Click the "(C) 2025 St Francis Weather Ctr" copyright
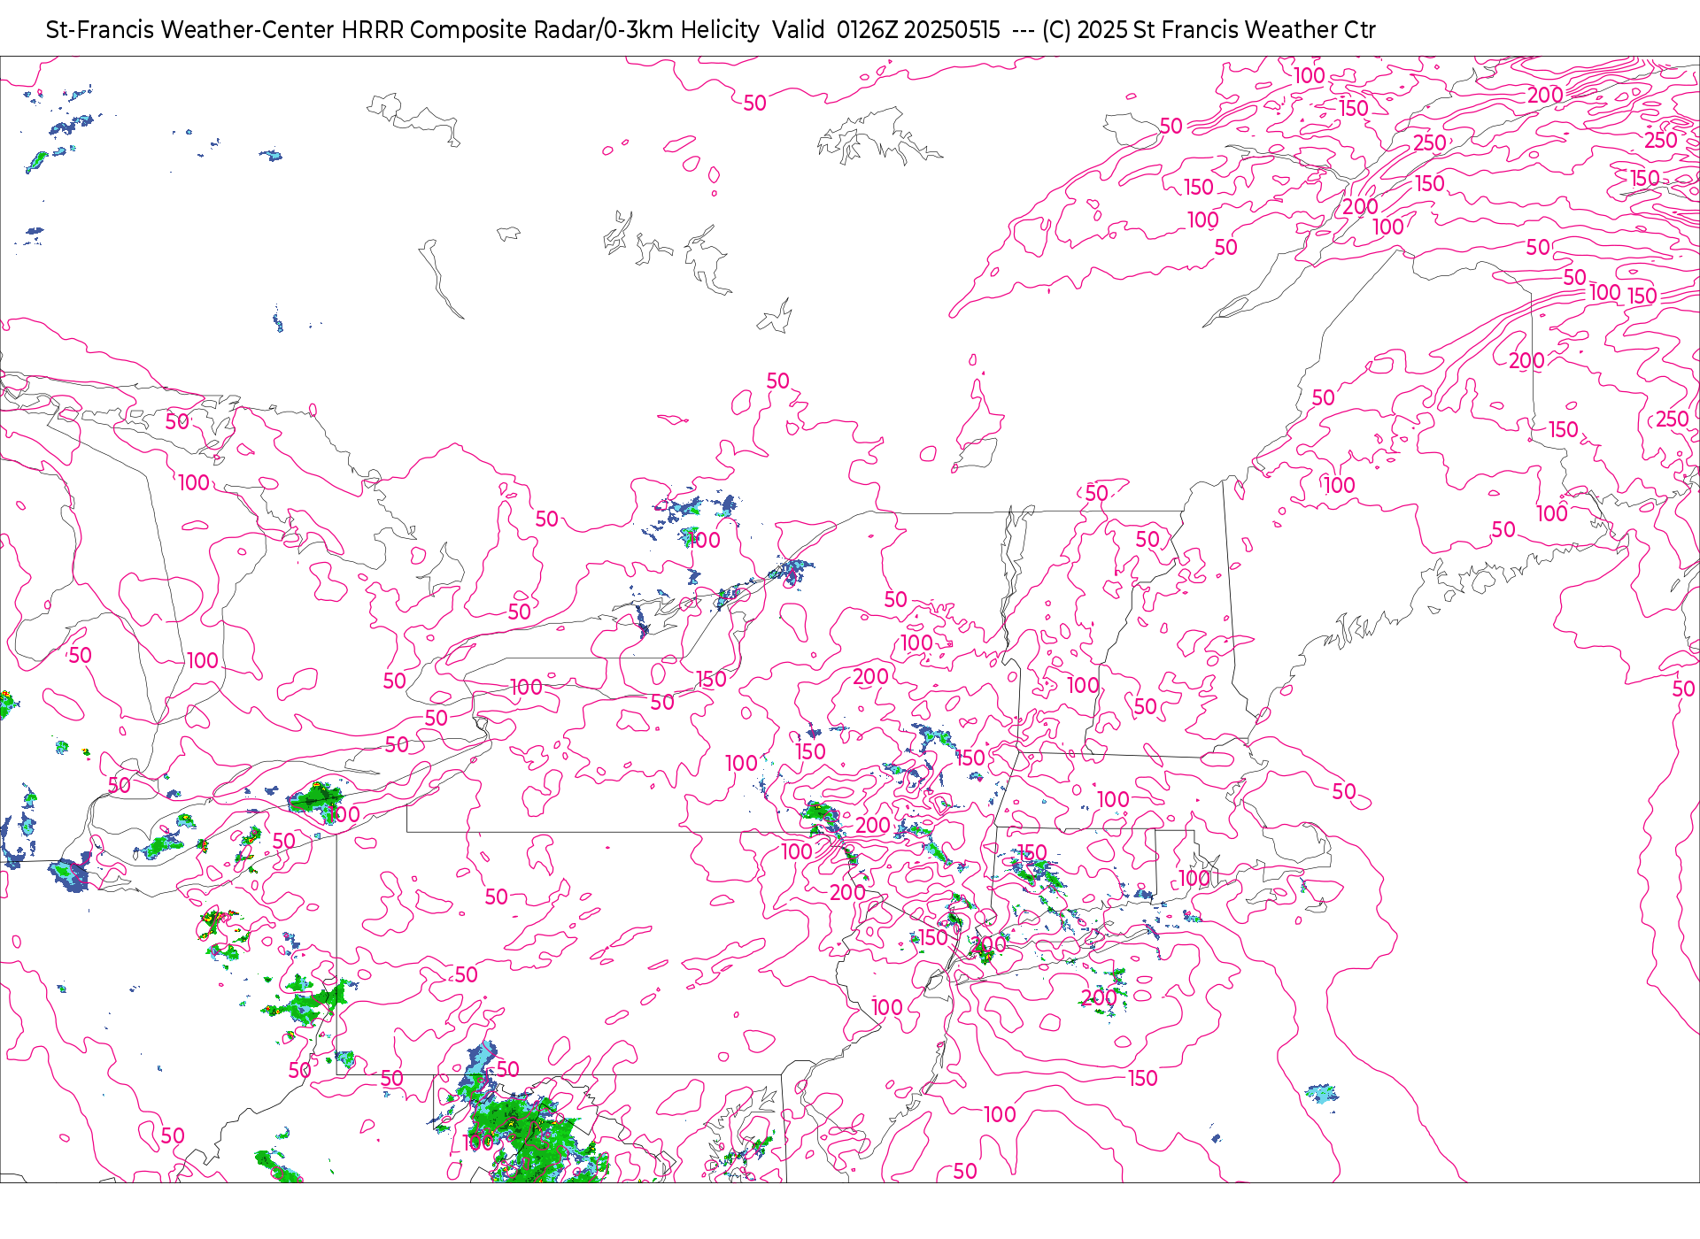The width and height of the screenshot is (1700, 1239). pyautogui.click(x=1209, y=30)
